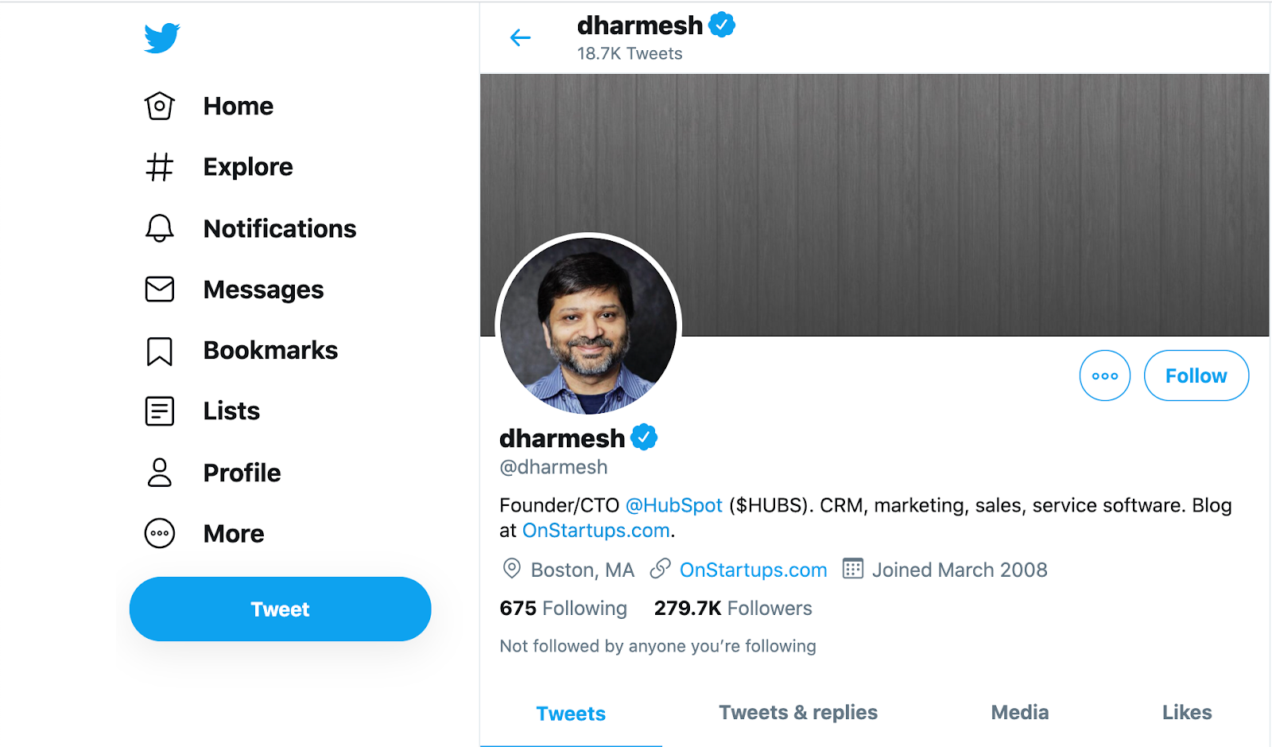The height and width of the screenshot is (747, 1272).
Task: Go back using the arrow icon
Action: pos(520,37)
